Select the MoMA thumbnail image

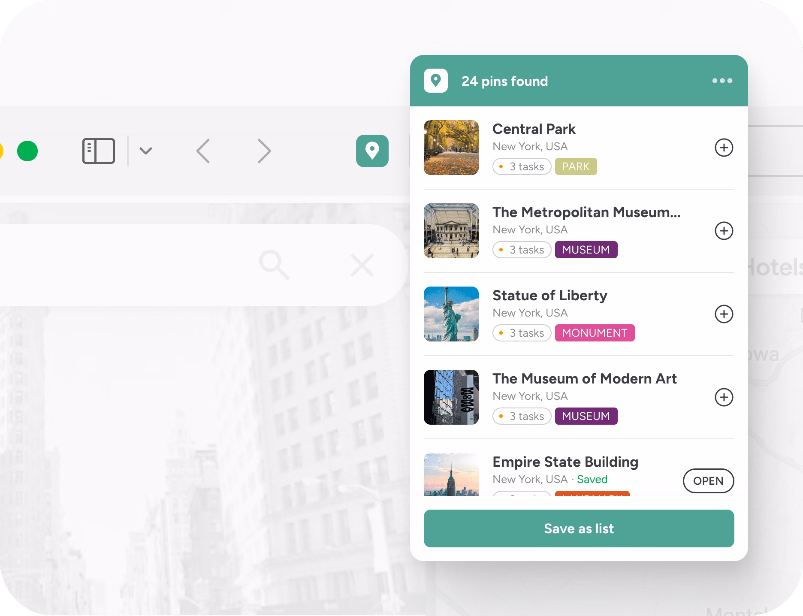point(451,397)
